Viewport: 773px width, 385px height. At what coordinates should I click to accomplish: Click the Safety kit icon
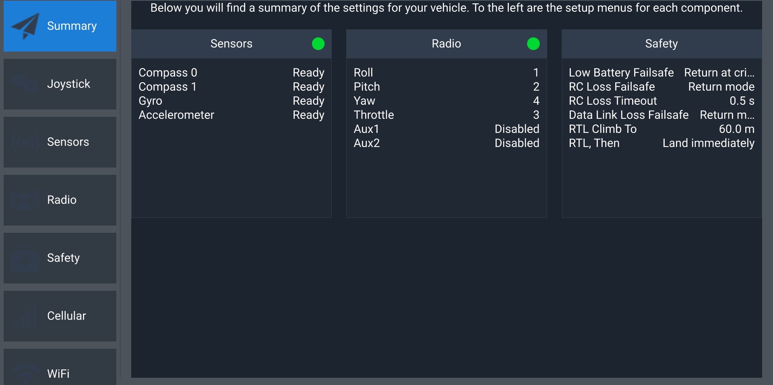tap(25, 258)
